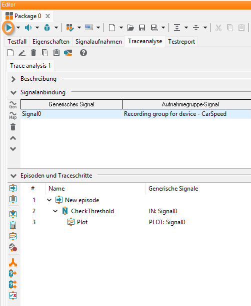This screenshot has width=251, height=306.
Task: Click the speaker/announce toolbar icon
Action: 28,28
